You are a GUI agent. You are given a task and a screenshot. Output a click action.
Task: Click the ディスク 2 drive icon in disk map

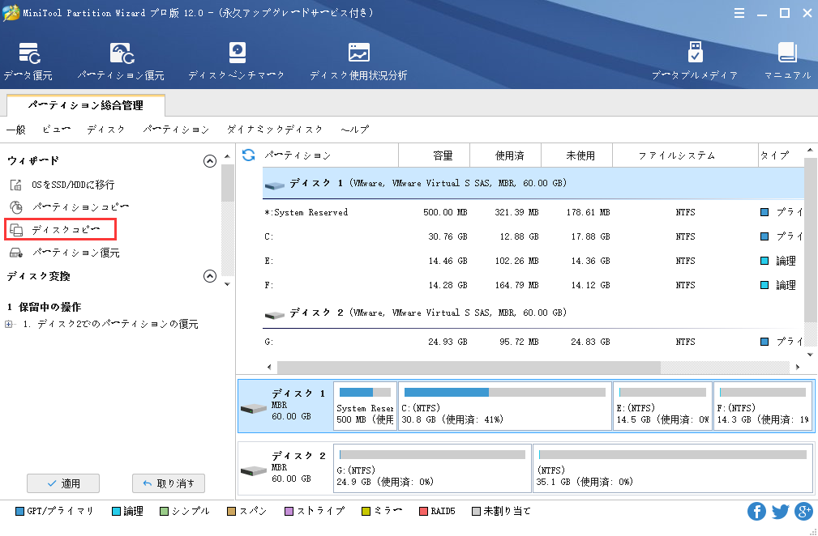(254, 470)
